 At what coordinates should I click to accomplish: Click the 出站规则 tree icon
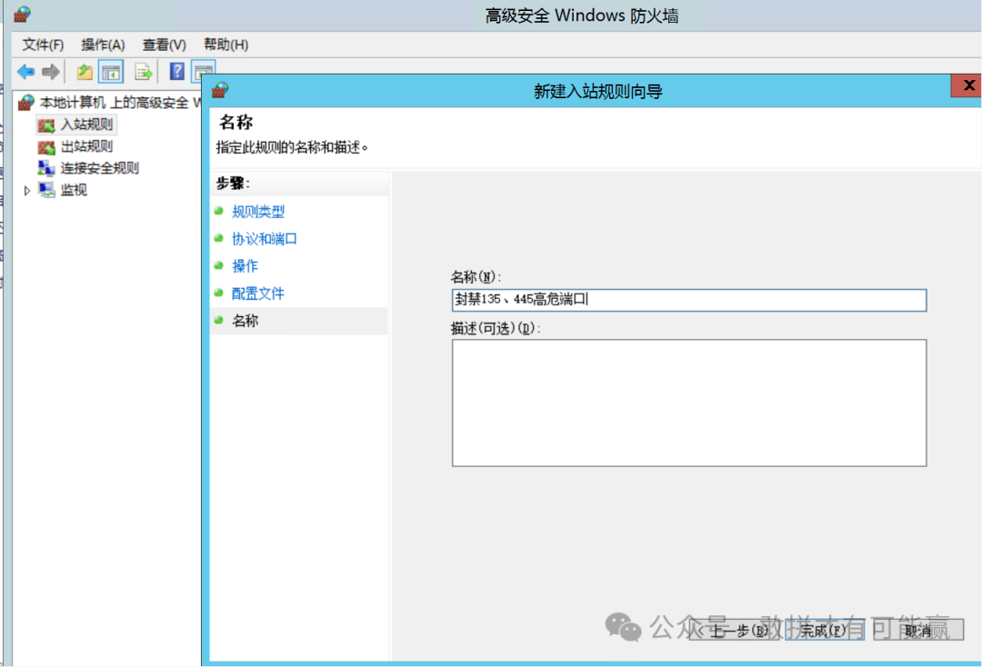pos(46,147)
